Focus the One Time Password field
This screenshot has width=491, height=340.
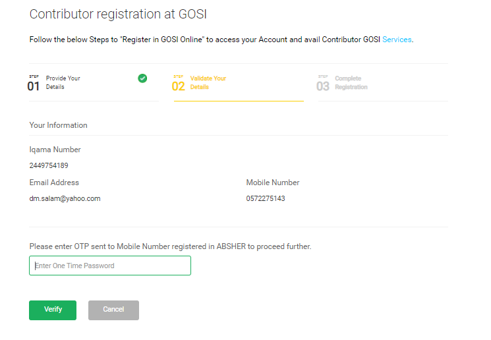click(110, 266)
